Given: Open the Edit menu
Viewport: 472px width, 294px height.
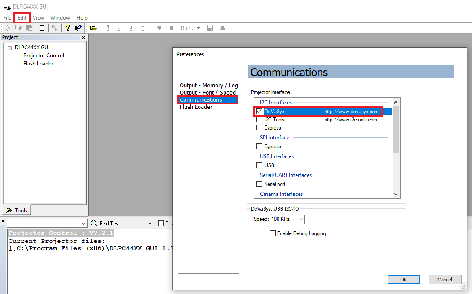Looking at the screenshot, I should [22, 18].
